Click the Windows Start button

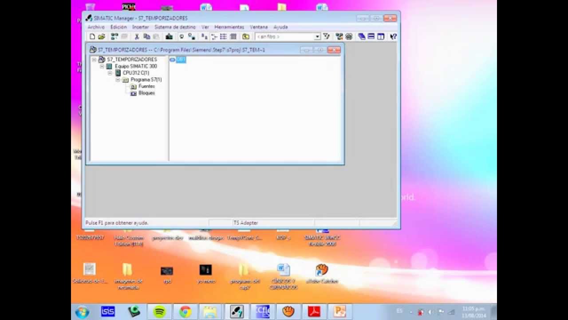pyautogui.click(x=82, y=312)
